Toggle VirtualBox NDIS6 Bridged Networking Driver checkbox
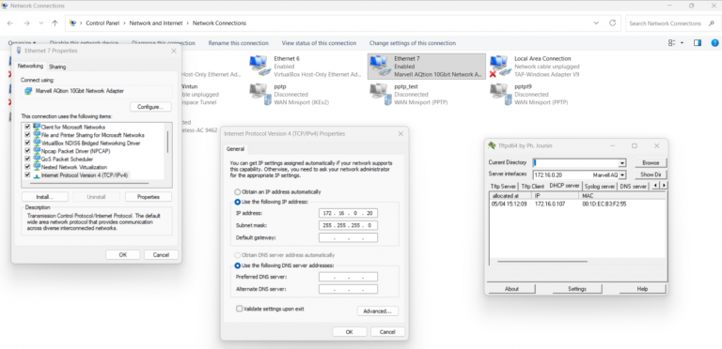722x349 pixels. (x=27, y=143)
